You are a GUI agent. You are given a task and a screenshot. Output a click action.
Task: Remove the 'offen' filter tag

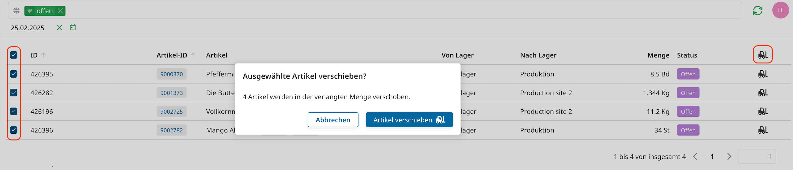[x=61, y=11]
